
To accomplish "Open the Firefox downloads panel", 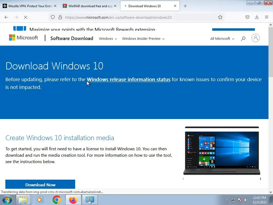I will (257, 17).
